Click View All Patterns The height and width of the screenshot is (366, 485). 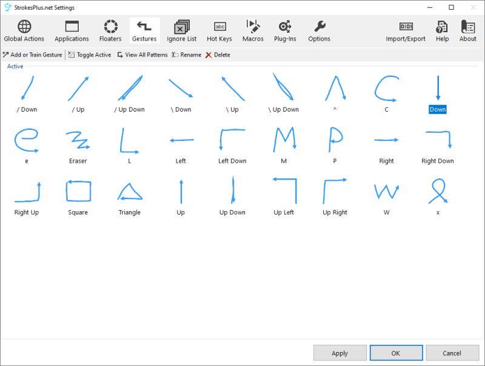[142, 55]
